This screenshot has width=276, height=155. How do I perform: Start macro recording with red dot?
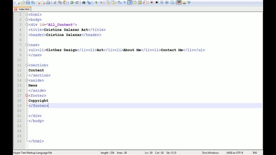pos(151,3)
